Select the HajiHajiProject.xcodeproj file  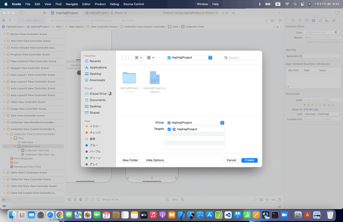pyautogui.click(x=154, y=78)
